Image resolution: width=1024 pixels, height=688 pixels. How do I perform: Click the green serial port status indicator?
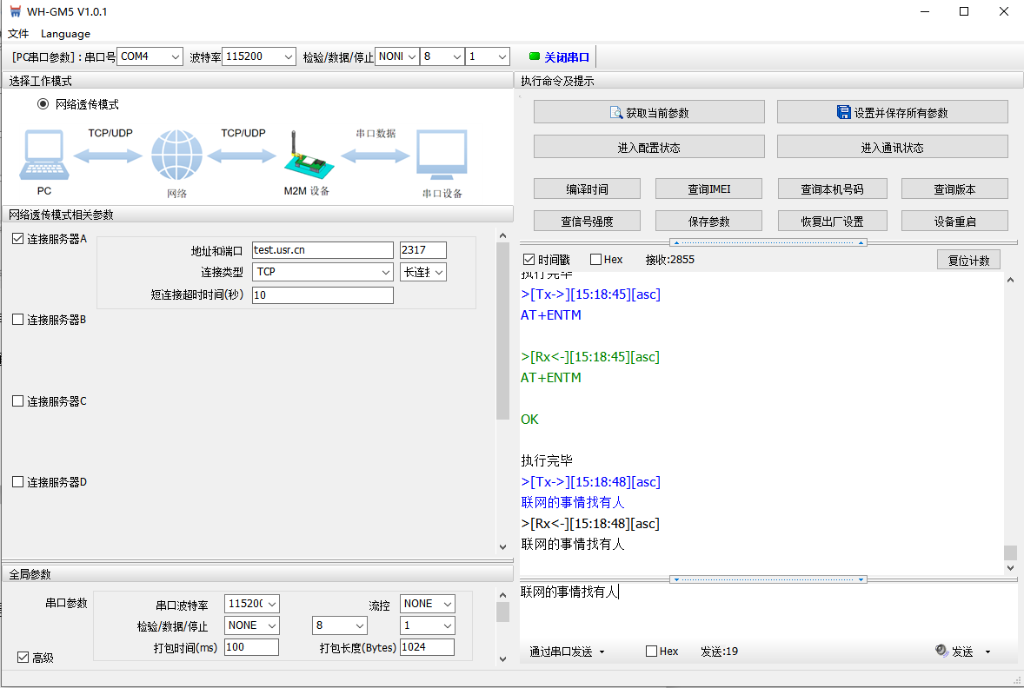click(x=534, y=57)
